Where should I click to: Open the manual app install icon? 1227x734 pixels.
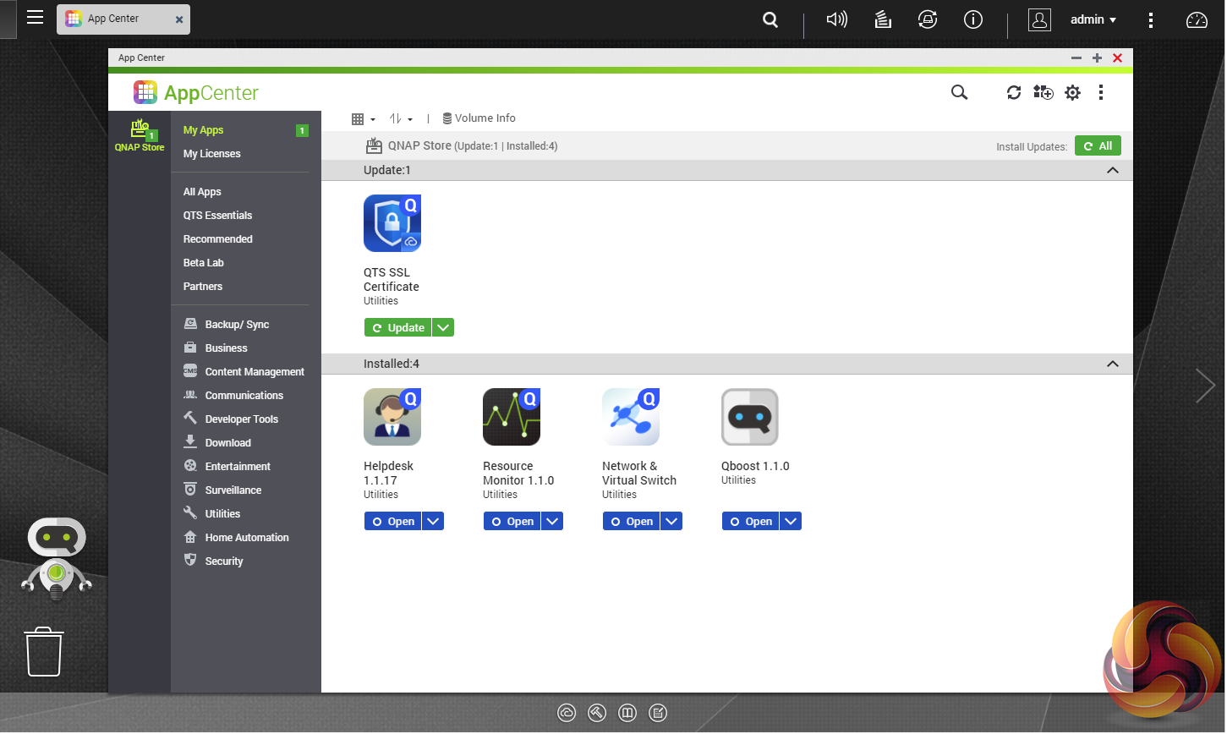tap(1043, 92)
